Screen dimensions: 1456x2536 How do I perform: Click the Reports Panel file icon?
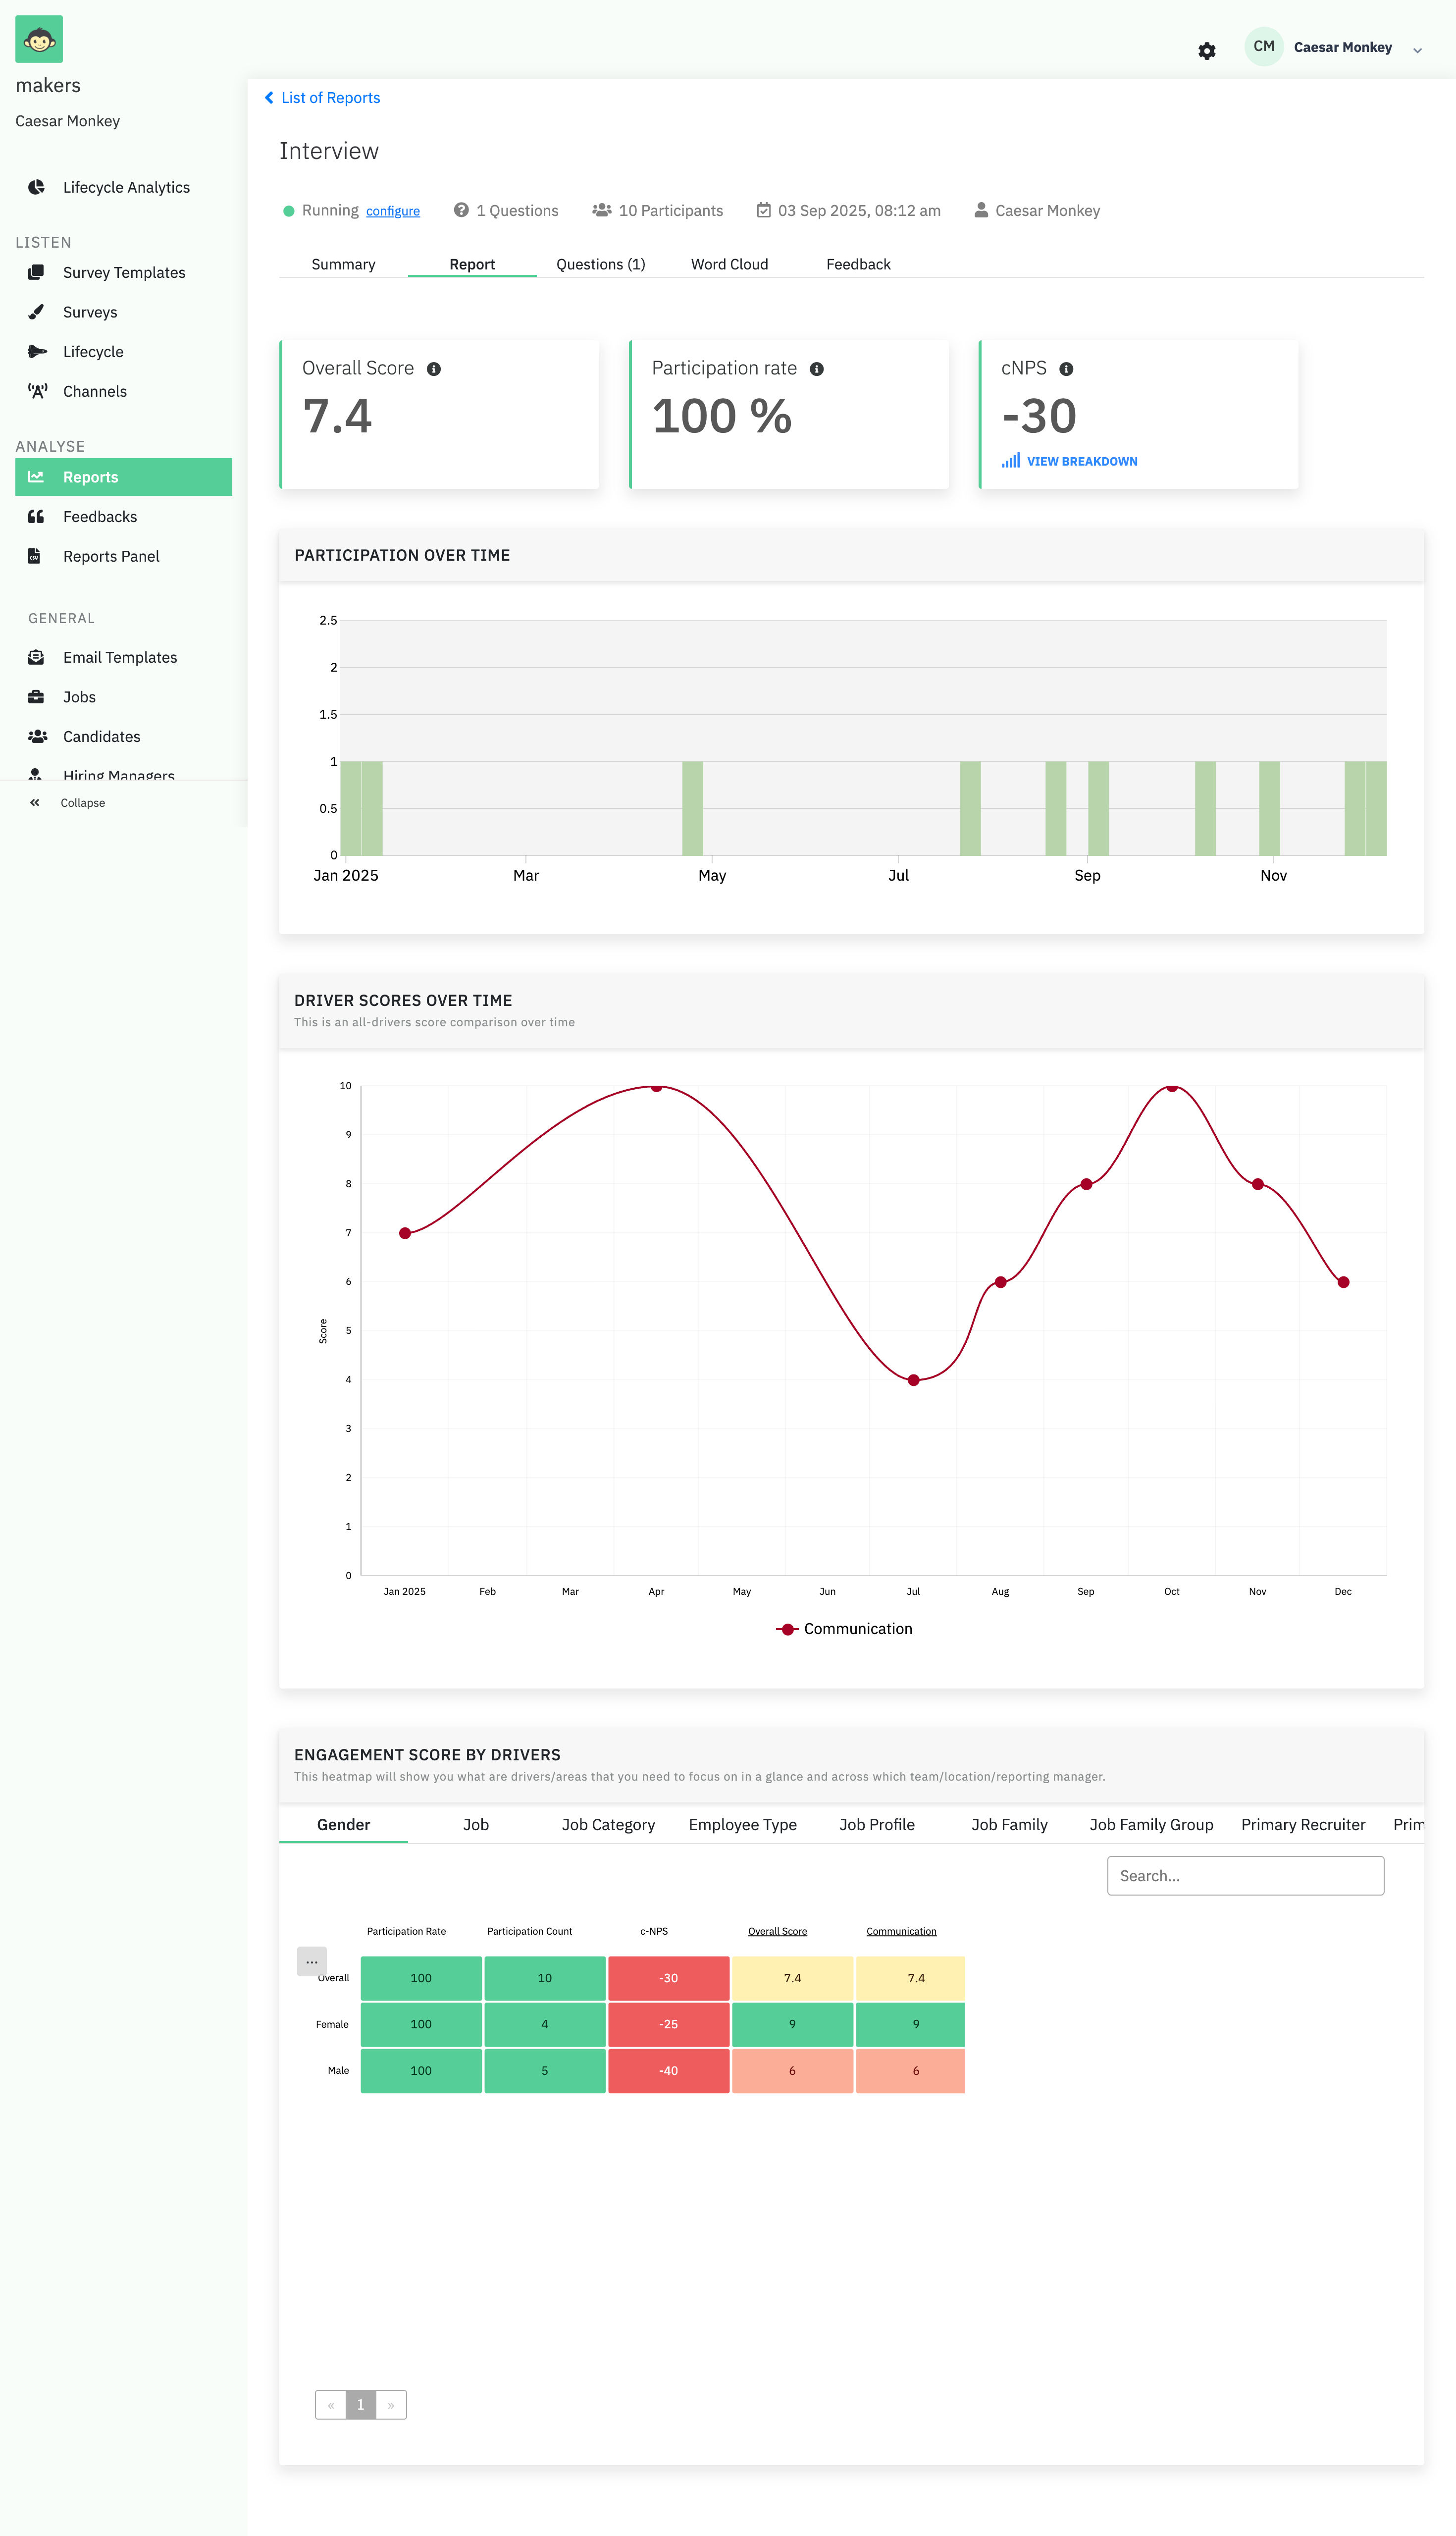click(x=34, y=556)
